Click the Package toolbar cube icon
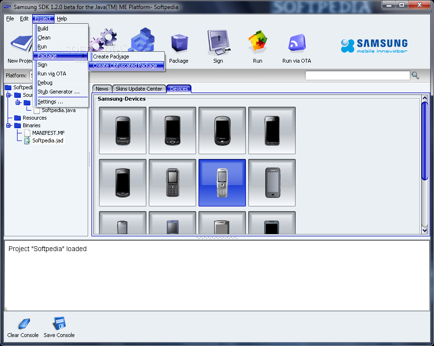The height and width of the screenshot is (346, 434). [179, 44]
